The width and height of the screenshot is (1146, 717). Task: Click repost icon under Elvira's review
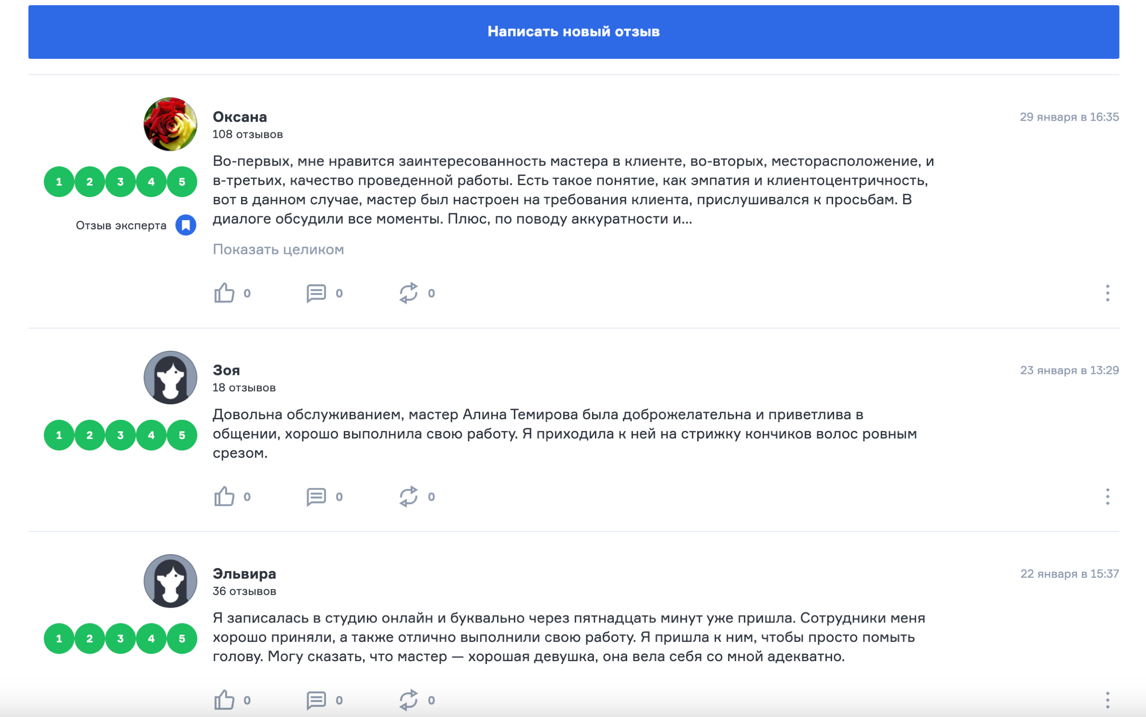[x=408, y=700]
